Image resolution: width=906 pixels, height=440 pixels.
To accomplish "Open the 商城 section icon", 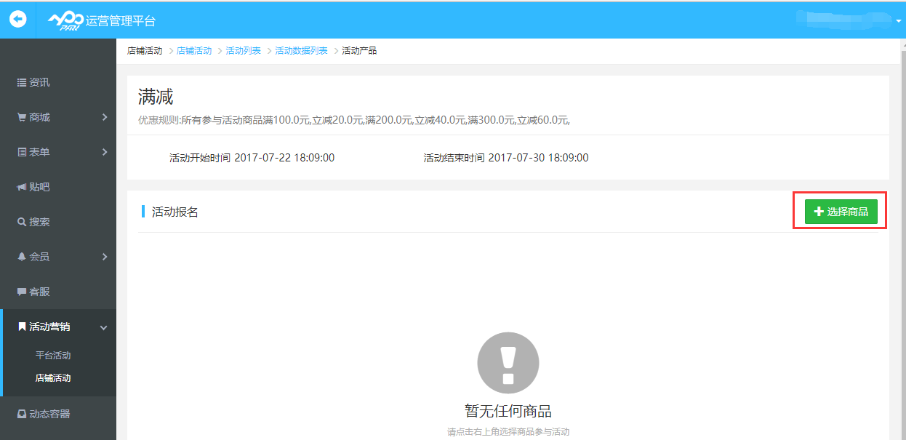I will [22, 116].
